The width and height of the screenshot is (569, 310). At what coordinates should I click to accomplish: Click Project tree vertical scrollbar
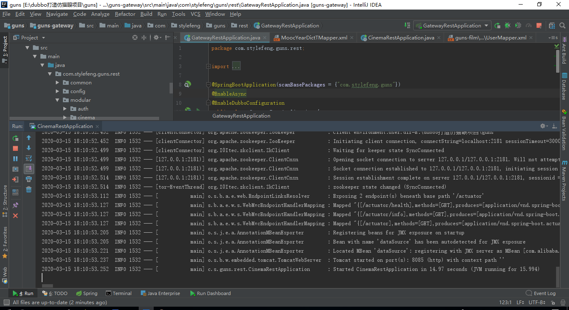point(171,88)
